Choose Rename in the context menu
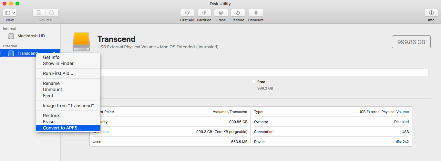 [68, 83]
